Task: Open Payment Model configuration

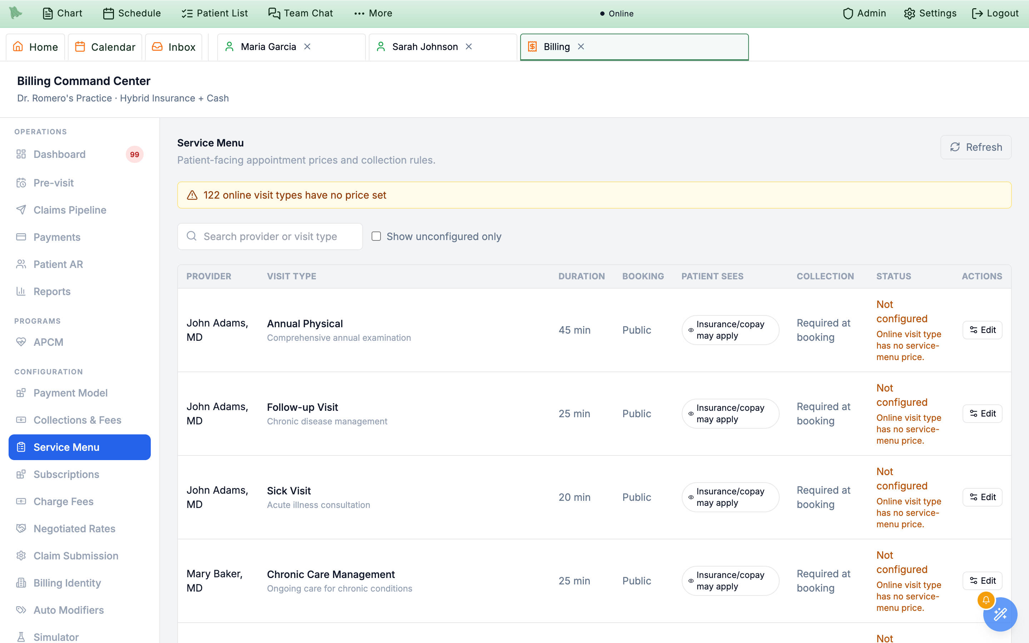Action: pos(80,393)
